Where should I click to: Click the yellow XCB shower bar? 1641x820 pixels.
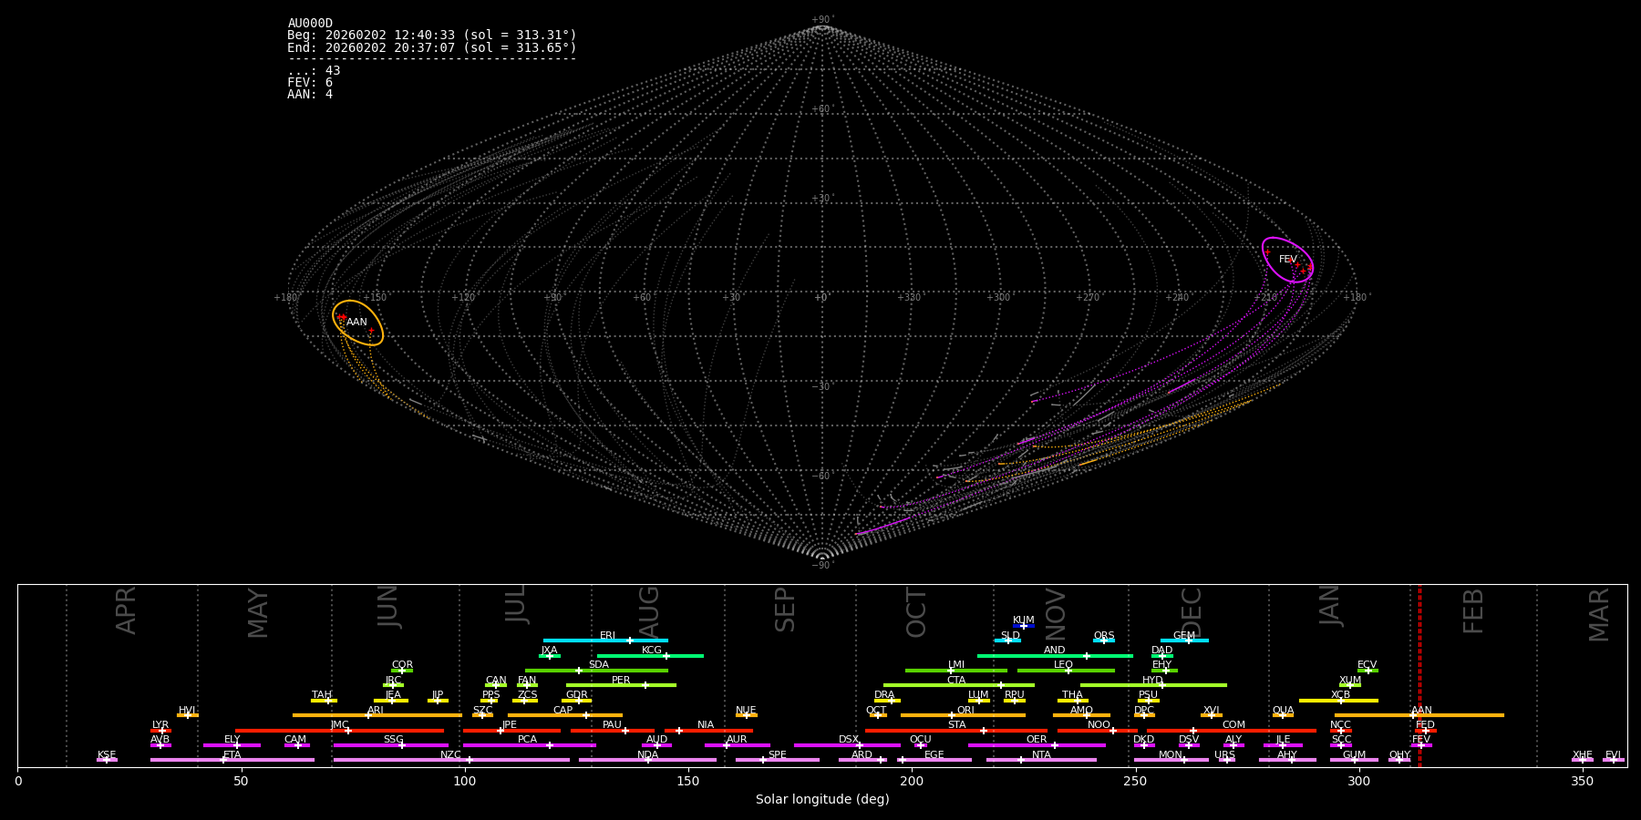tap(1338, 701)
